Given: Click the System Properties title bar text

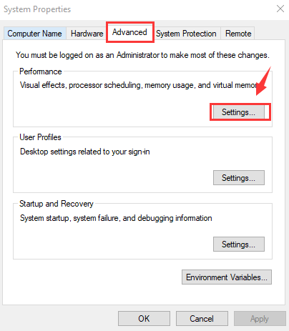Looking at the screenshot, I should [x=37, y=9].
